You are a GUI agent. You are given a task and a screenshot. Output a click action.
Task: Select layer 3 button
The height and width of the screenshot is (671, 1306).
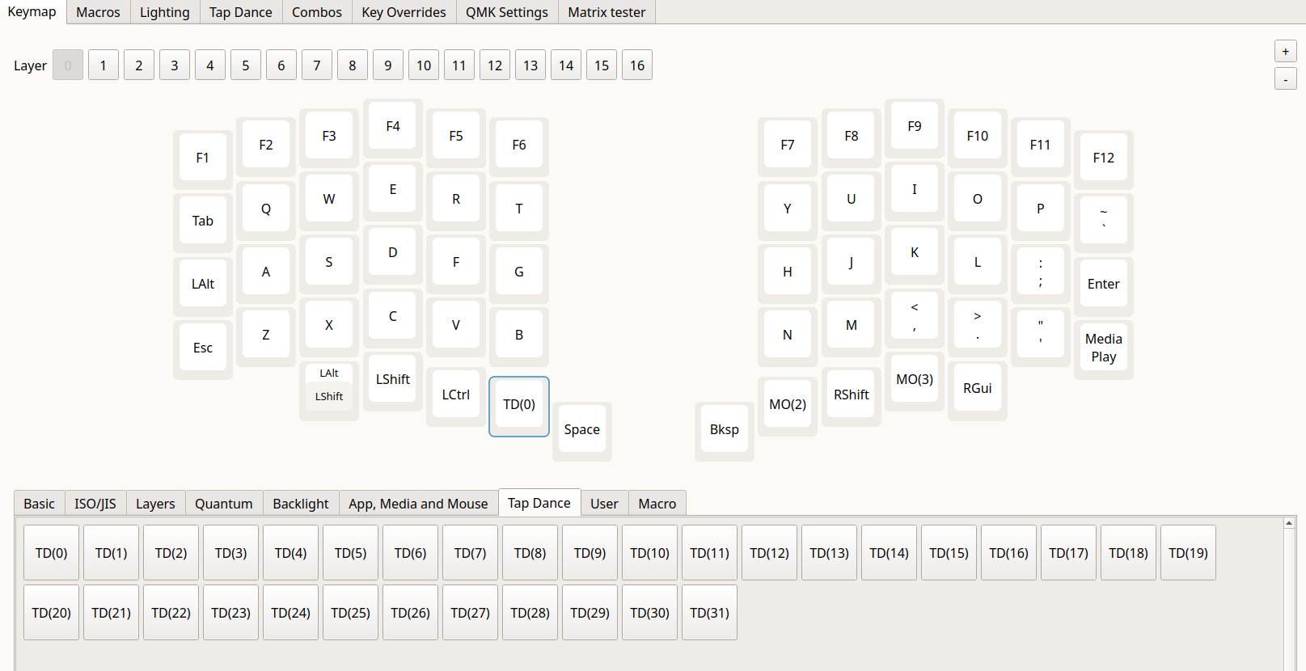[174, 65]
